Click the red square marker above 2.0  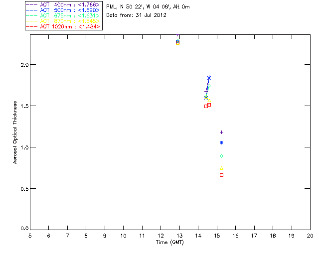coord(177,43)
